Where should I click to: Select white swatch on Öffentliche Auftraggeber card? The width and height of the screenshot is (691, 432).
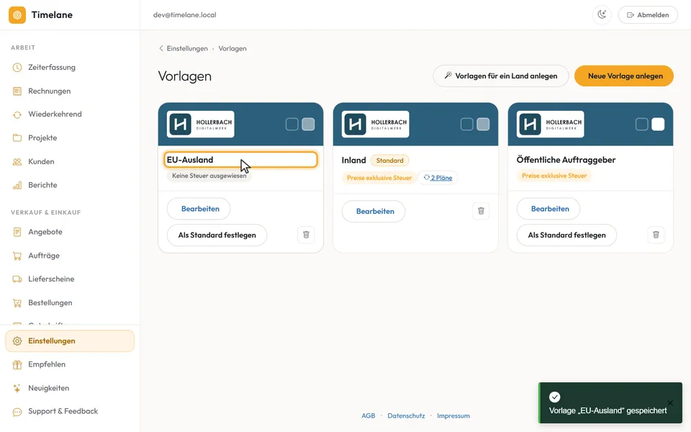pos(658,125)
